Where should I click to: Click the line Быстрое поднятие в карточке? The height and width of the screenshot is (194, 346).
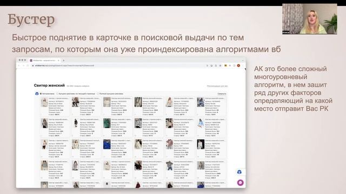click(128, 38)
